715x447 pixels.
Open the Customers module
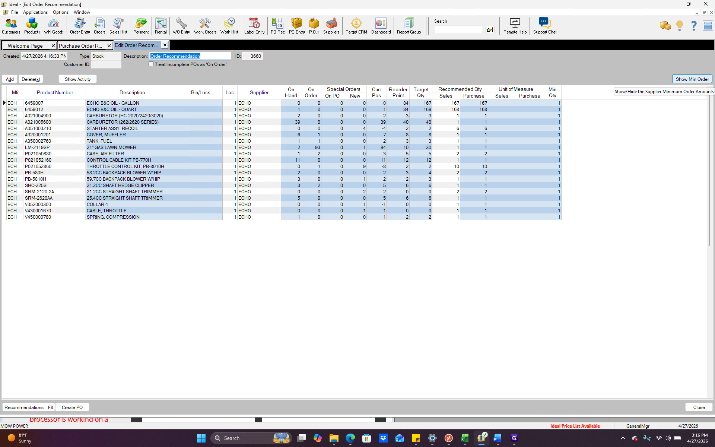[11, 26]
